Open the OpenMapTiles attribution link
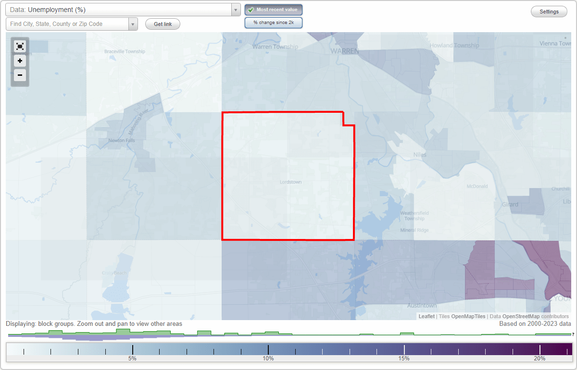This screenshot has width=577, height=370. pos(468,316)
